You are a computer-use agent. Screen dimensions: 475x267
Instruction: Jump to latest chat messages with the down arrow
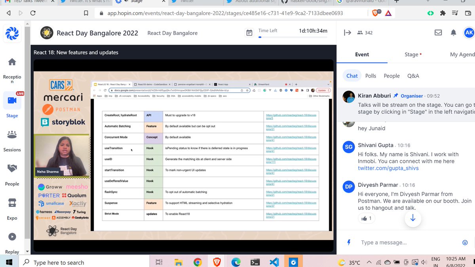point(412,218)
